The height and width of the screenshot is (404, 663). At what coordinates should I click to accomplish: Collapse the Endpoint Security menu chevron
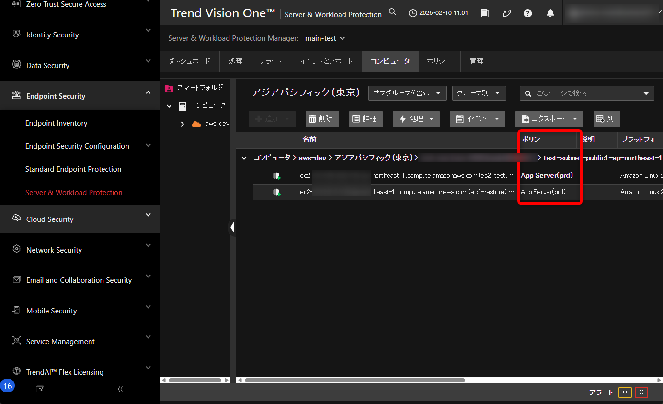click(x=148, y=92)
